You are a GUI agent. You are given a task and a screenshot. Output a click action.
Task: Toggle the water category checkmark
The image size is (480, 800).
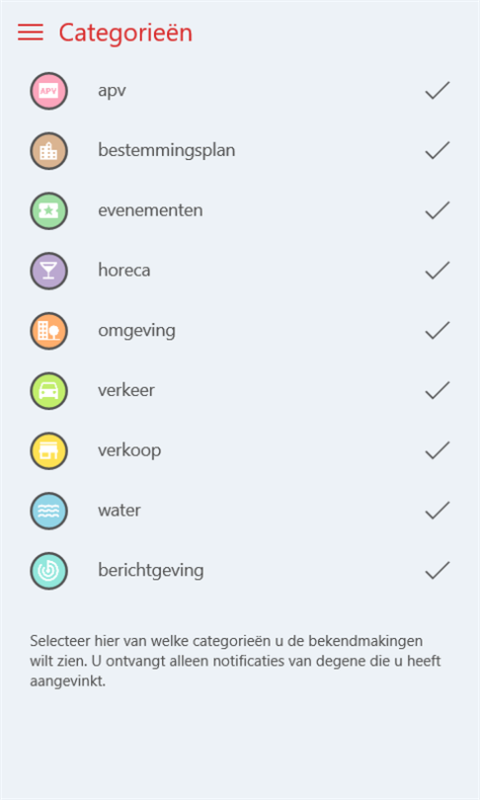pyautogui.click(x=438, y=510)
